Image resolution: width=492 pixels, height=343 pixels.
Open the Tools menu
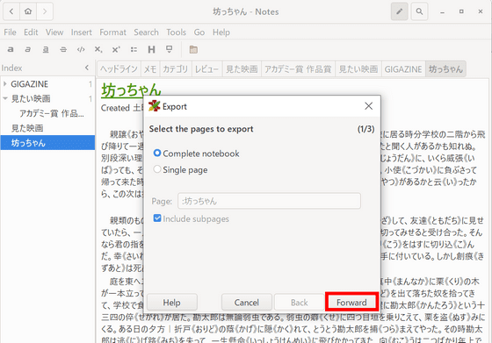tap(176, 32)
